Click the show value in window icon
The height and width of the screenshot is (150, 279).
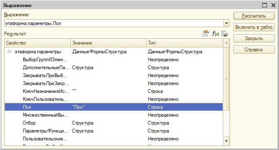coord(206,33)
